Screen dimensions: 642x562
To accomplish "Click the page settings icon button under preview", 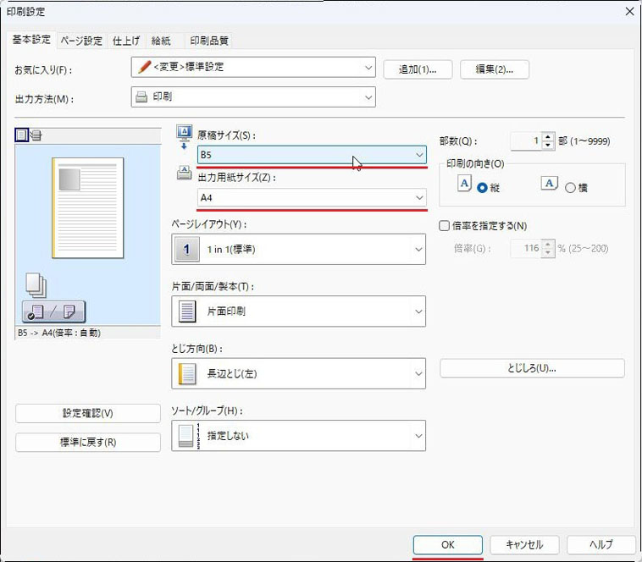I will click(x=53, y=311).
